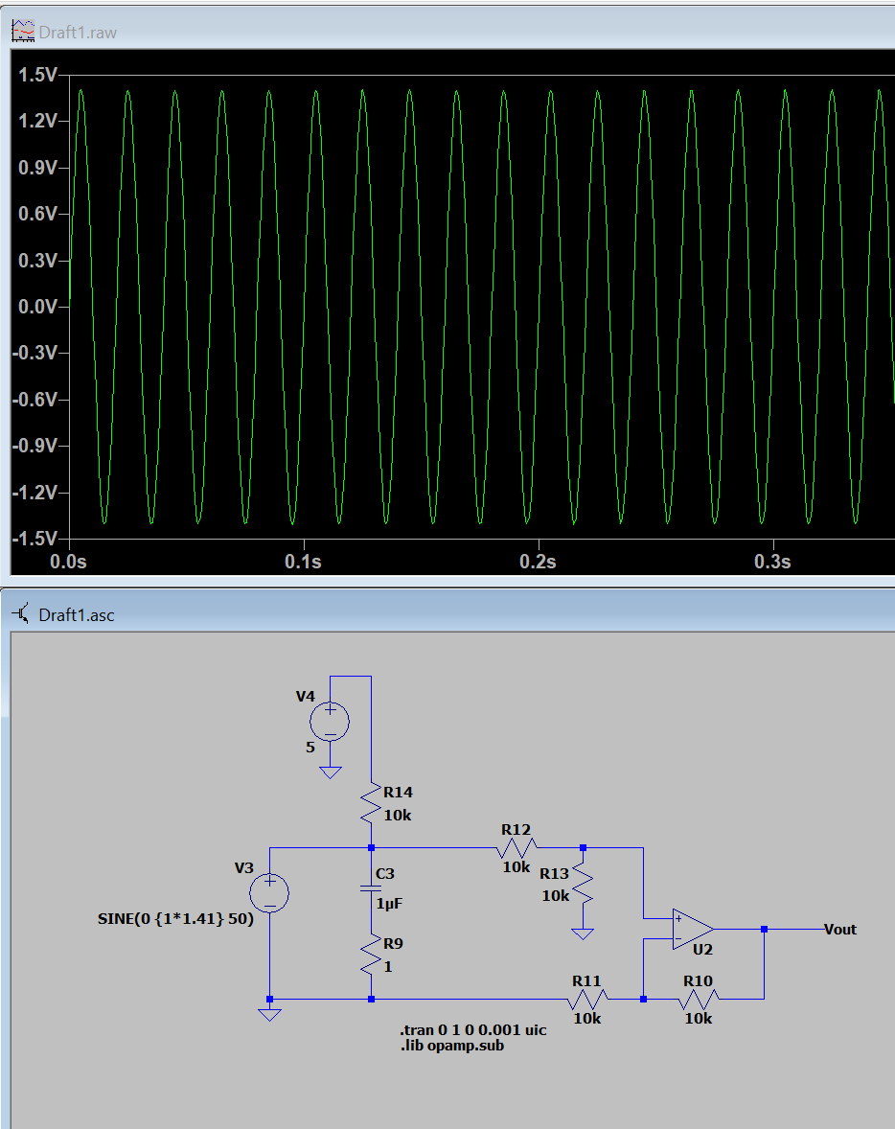Click the 0.9V axis label in plot
The width and height of the screenshot is (895, 1129).
click(37, 168)
